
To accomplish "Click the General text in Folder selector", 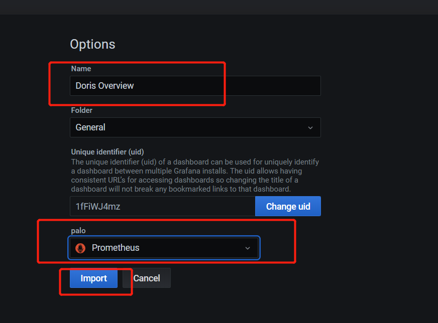I will [x=90, y=127].
